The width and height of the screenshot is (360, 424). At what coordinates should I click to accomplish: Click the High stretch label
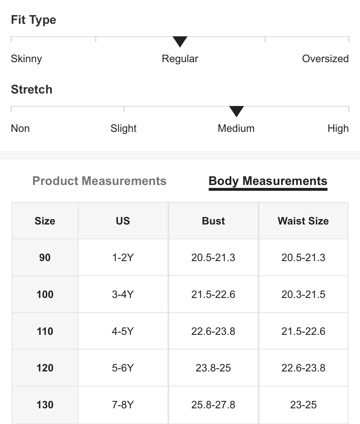[338, 128]
